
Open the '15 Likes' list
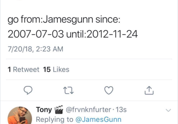coord(56,70)
